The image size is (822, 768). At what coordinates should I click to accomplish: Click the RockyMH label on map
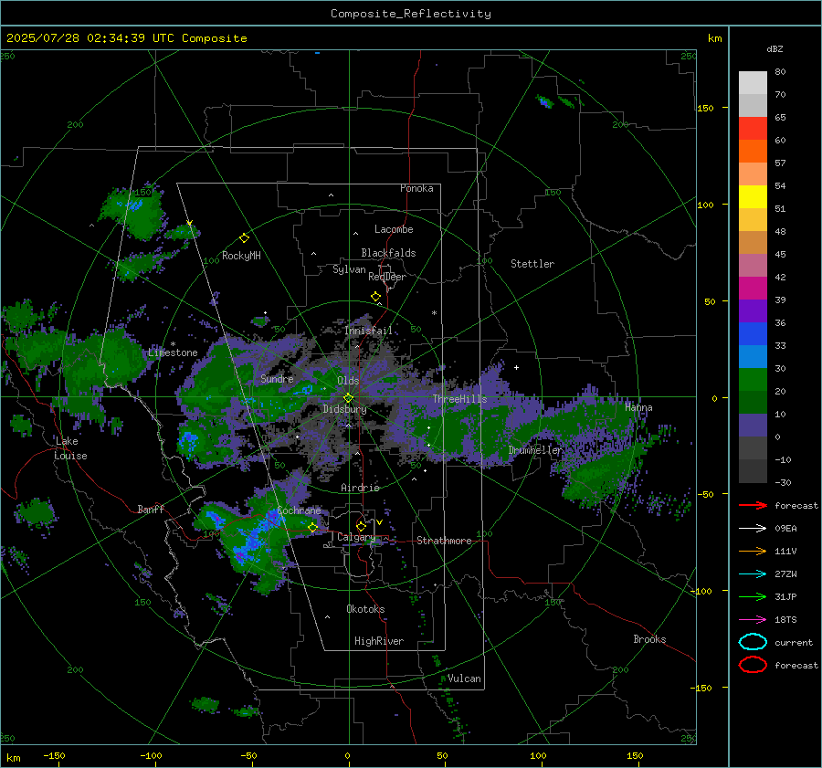(x=241, y=256)
